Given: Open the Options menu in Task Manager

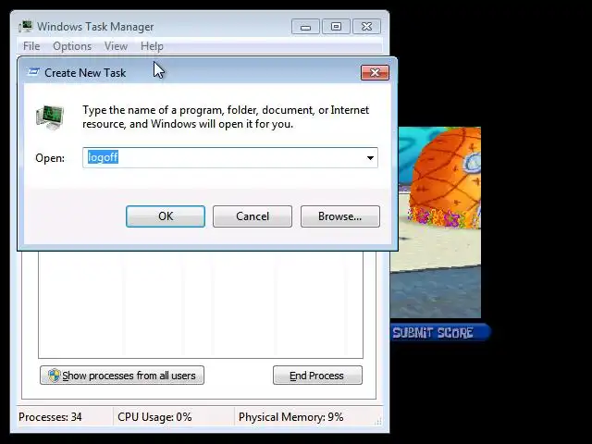Looking at the screenshot, I should tap(72, 46).
